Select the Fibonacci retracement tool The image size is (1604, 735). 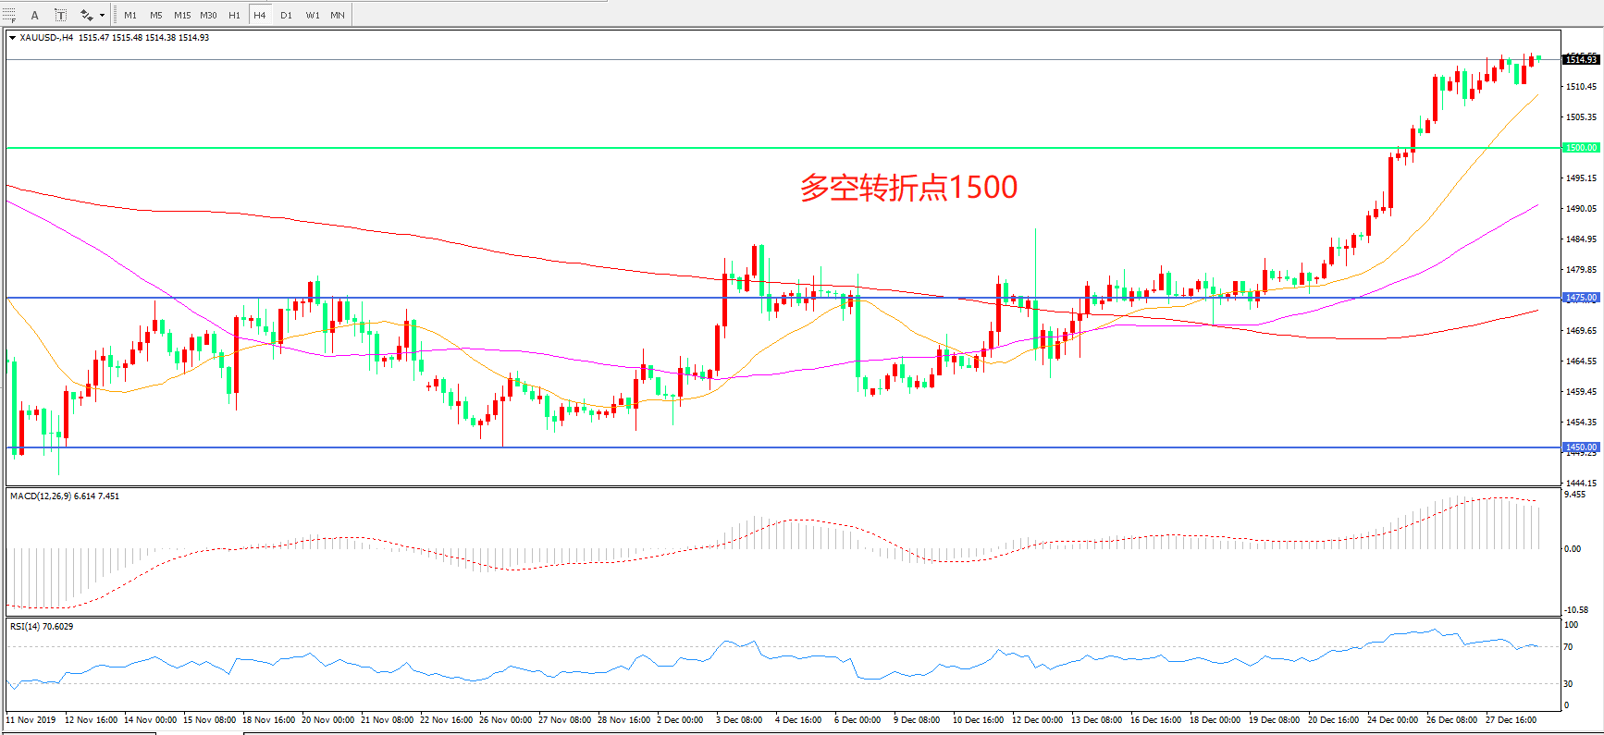9,15
